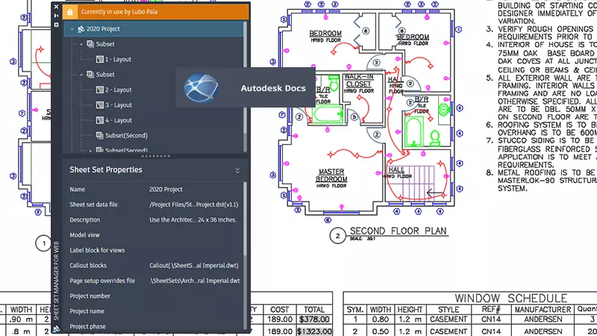
Task: Select the WINDOW SCHEDULE table title
Action: click(x=511, y=298)
